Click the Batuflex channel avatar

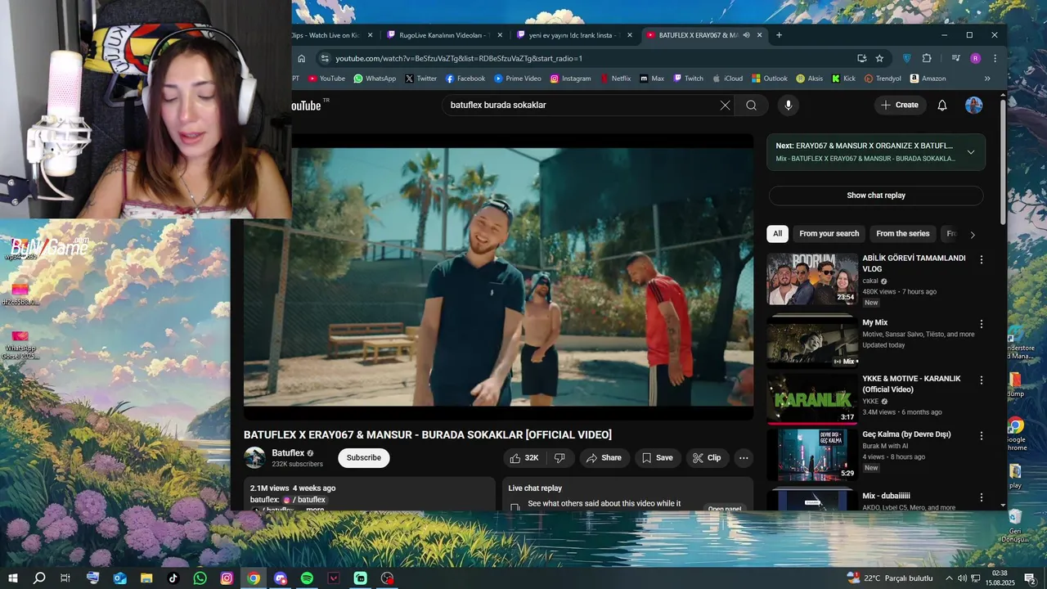point(254,458)
